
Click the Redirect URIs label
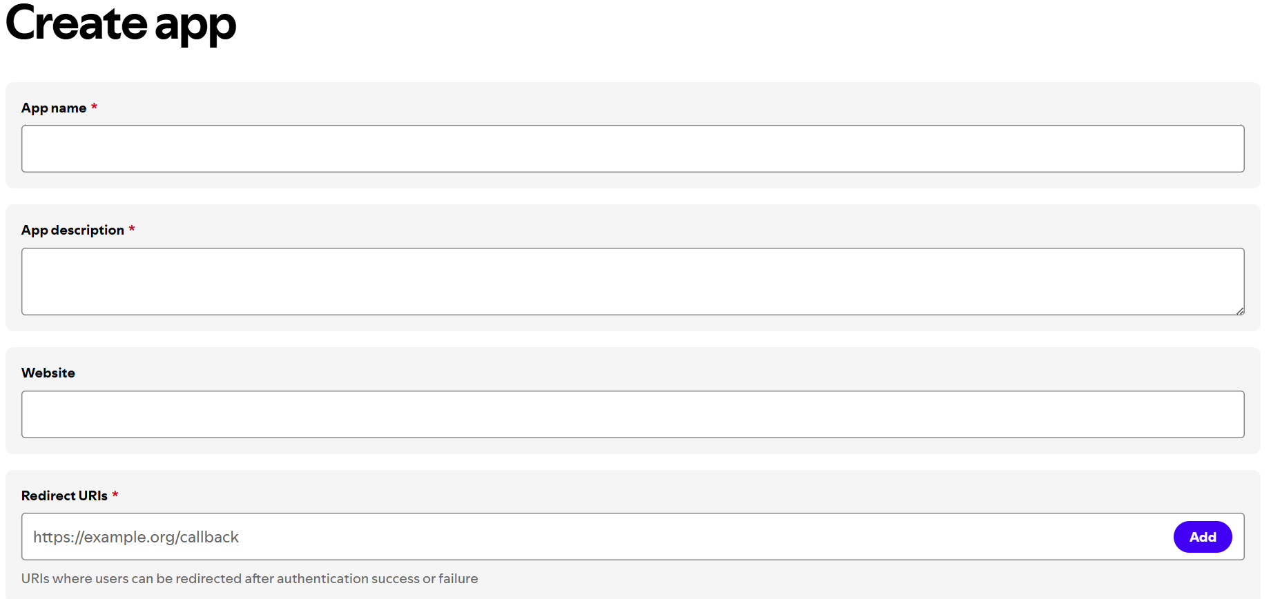pos(64,495)
